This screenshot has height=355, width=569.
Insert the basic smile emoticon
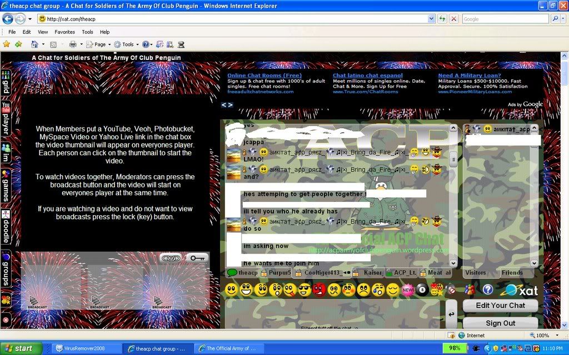tap(231, 290)
